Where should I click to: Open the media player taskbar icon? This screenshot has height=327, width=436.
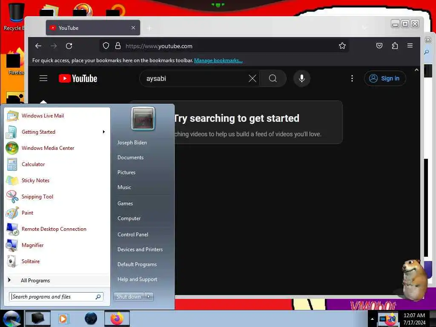pos(63,318)
